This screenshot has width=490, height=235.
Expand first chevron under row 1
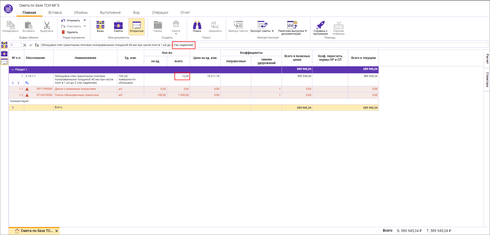(x=13, y=83)
